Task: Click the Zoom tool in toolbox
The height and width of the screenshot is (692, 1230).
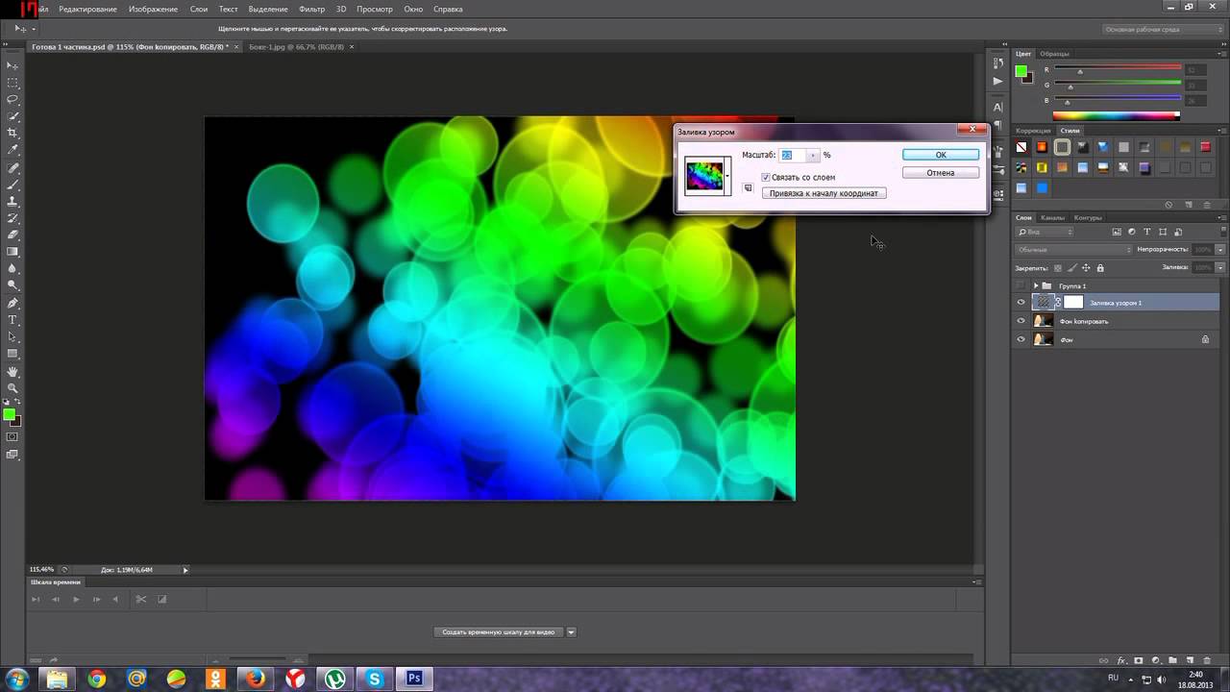Action: [13, 387]
